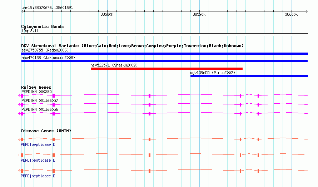The width and height of the screenshot is (318, 187).
Task: Click the 19q13.11 band label
Action: [x=30, y=31]
